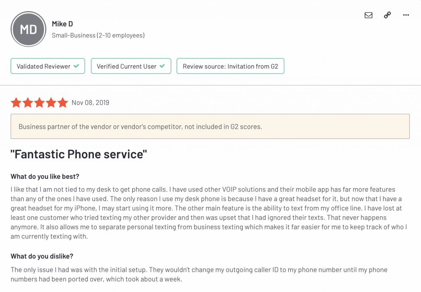Click the Nov 08, 2019 review date
Viewport: 421px width, 292px height.
point(90,102)
